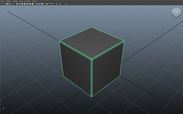Image resolution: width=183 pixels, height=114 pixels.
Task: Enable Wireframe on Shaded cube icon
Action: (x=42, y=4)
